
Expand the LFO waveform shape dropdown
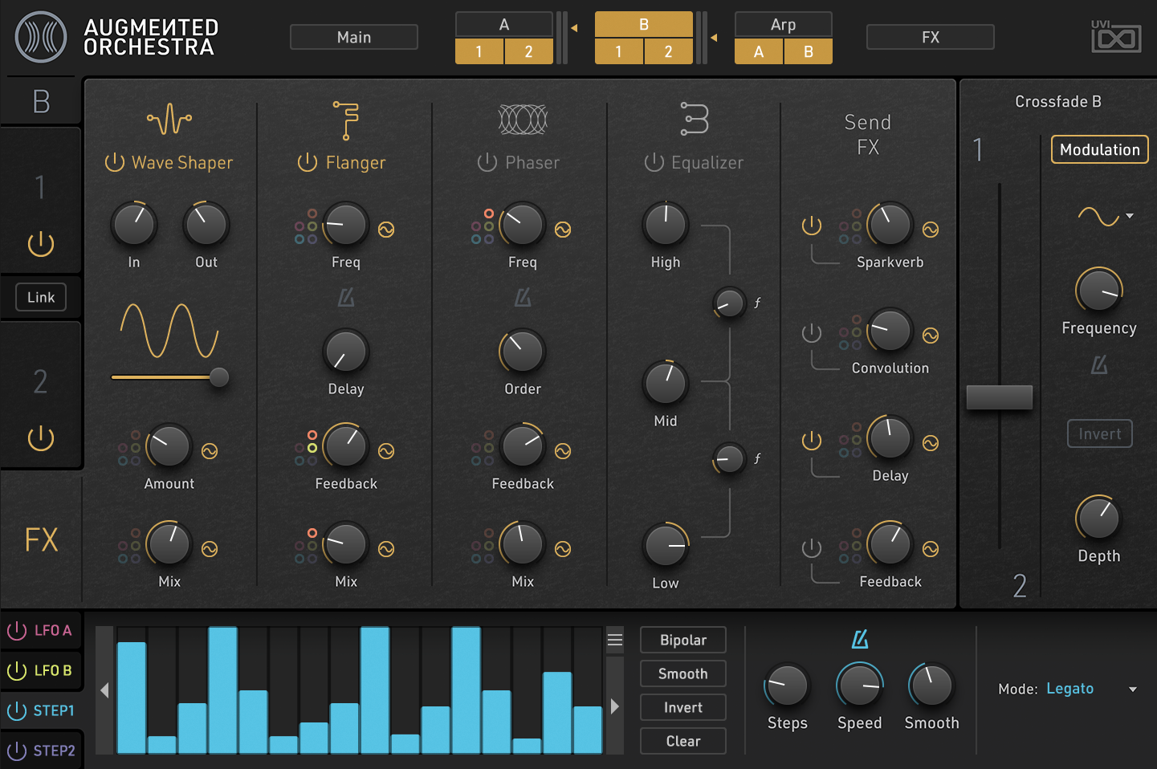[x=1130, y=216]
